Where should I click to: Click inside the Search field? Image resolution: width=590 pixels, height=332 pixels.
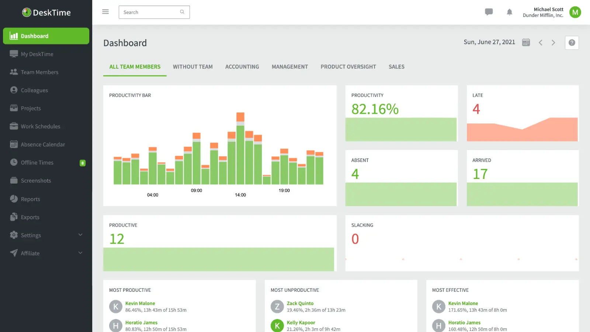coord(151,12)
